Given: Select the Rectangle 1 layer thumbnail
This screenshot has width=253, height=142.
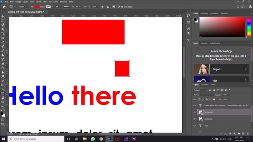Looking at the screenshot, I should (x=200, y=119).
